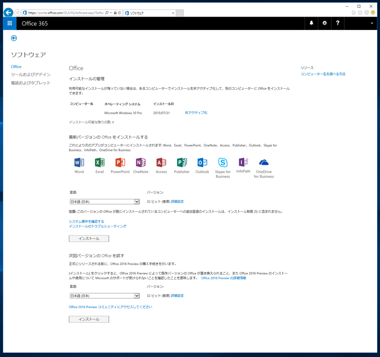Viewport: 380px width, 357px height.
Task: Click the smiley feedback icon
Action: coord(373,13)
